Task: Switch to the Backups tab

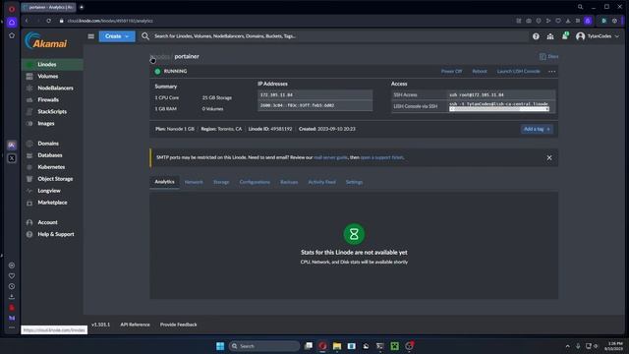Action: [289, 182]
